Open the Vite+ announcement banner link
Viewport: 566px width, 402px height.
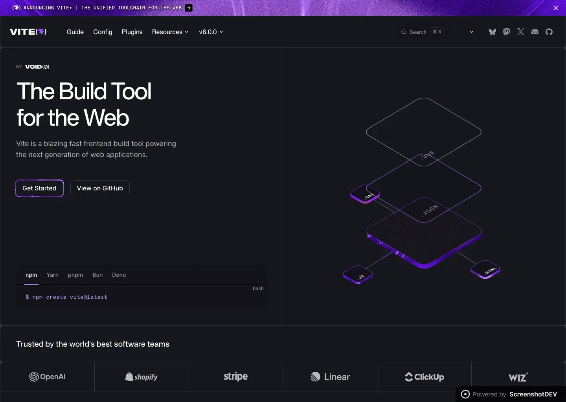pos(102,8)
